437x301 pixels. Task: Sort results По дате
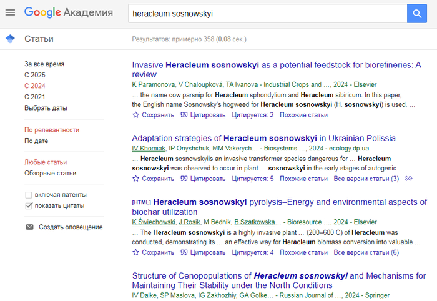[36, 141]
